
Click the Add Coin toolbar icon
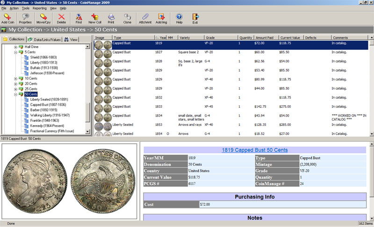pyautogui.click(x=7, y=18)
